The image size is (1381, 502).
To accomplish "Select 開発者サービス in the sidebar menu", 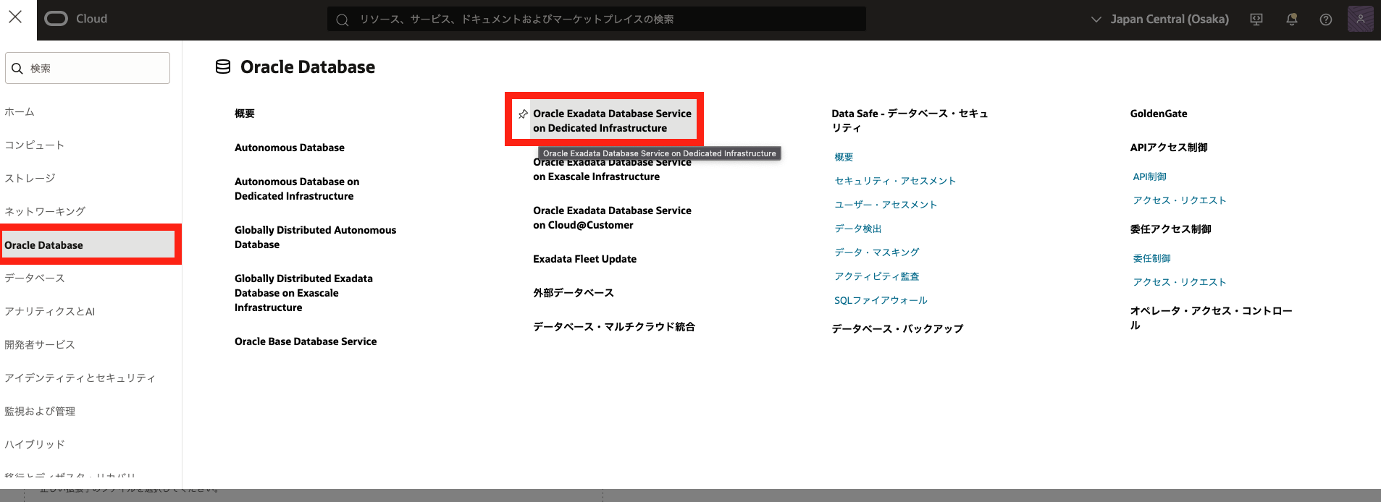I will 40,344.
